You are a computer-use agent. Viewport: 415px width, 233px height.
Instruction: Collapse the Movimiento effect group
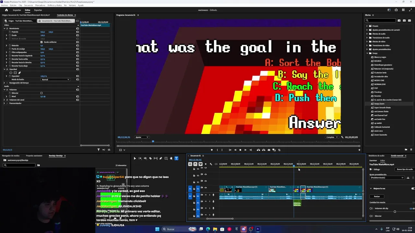5,28
